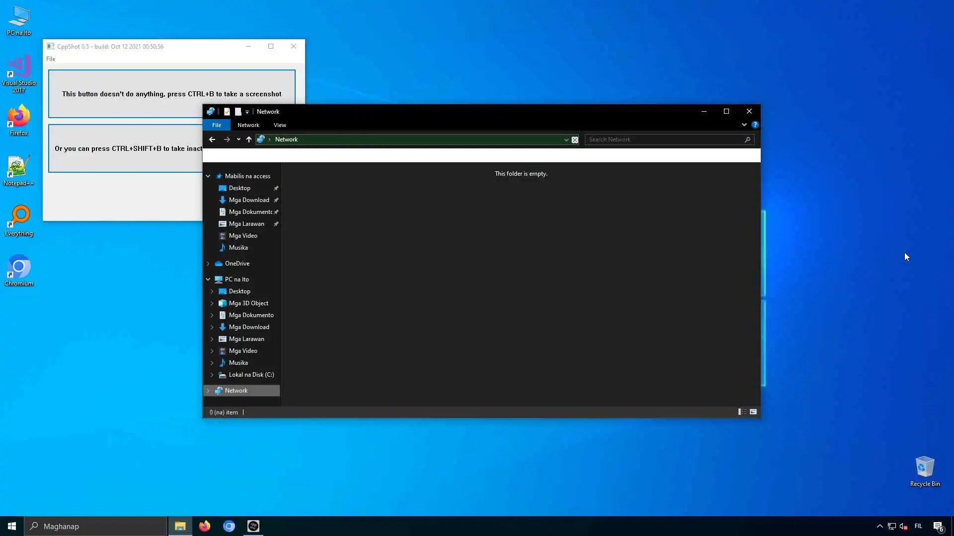The height and width of the screenshot is (536, 954).
Task: Click the Up one level arrow
Action: pos(249,139)
